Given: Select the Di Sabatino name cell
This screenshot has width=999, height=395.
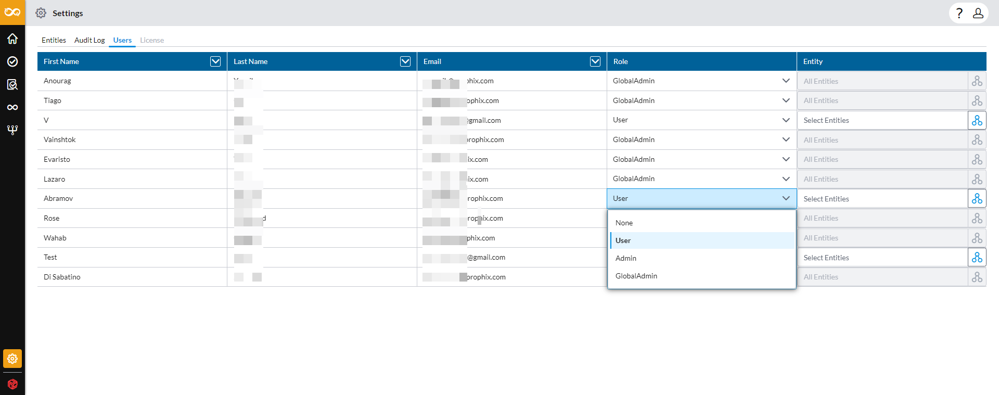Looking at the screenshot, I should click(132, 277).
